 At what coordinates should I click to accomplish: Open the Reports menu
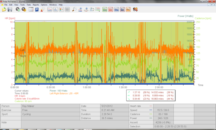point(36,5)
